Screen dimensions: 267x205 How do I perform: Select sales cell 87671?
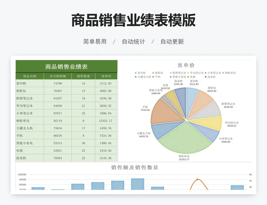coord(58,113)
